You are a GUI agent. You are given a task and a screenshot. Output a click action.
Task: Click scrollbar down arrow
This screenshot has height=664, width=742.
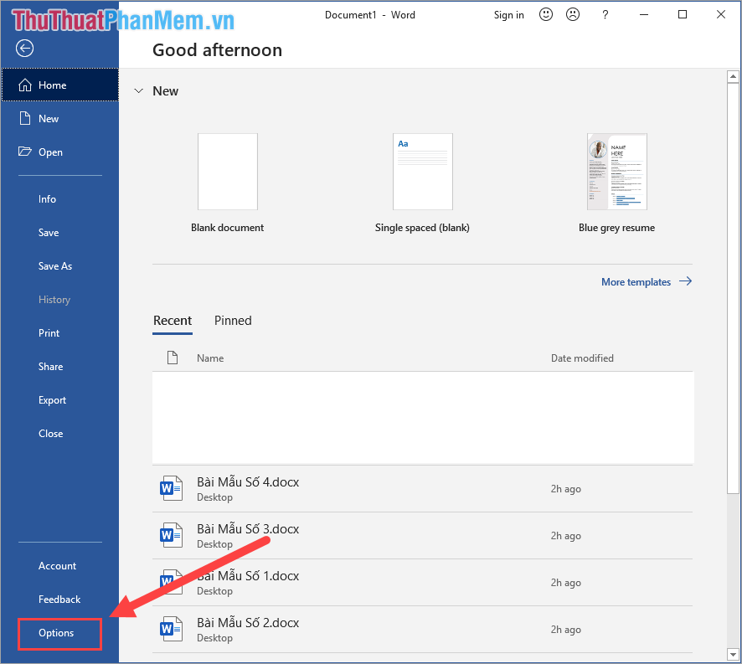pyautogui.click(x=733, y=655)
